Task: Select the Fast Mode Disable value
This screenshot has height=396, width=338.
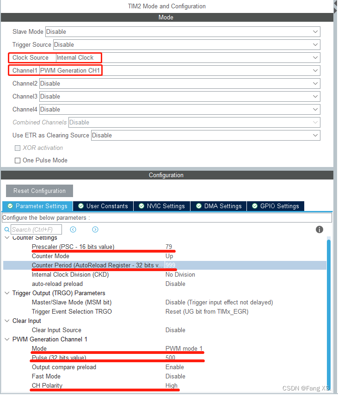Action: point(175,376)
